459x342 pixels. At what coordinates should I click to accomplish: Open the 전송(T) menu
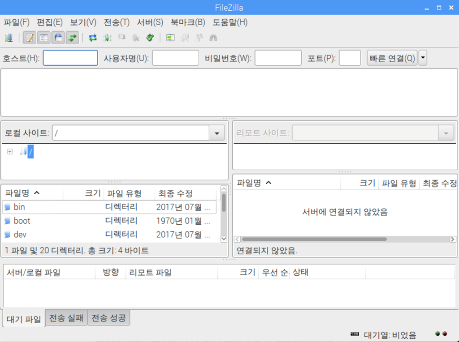point(117,22)
